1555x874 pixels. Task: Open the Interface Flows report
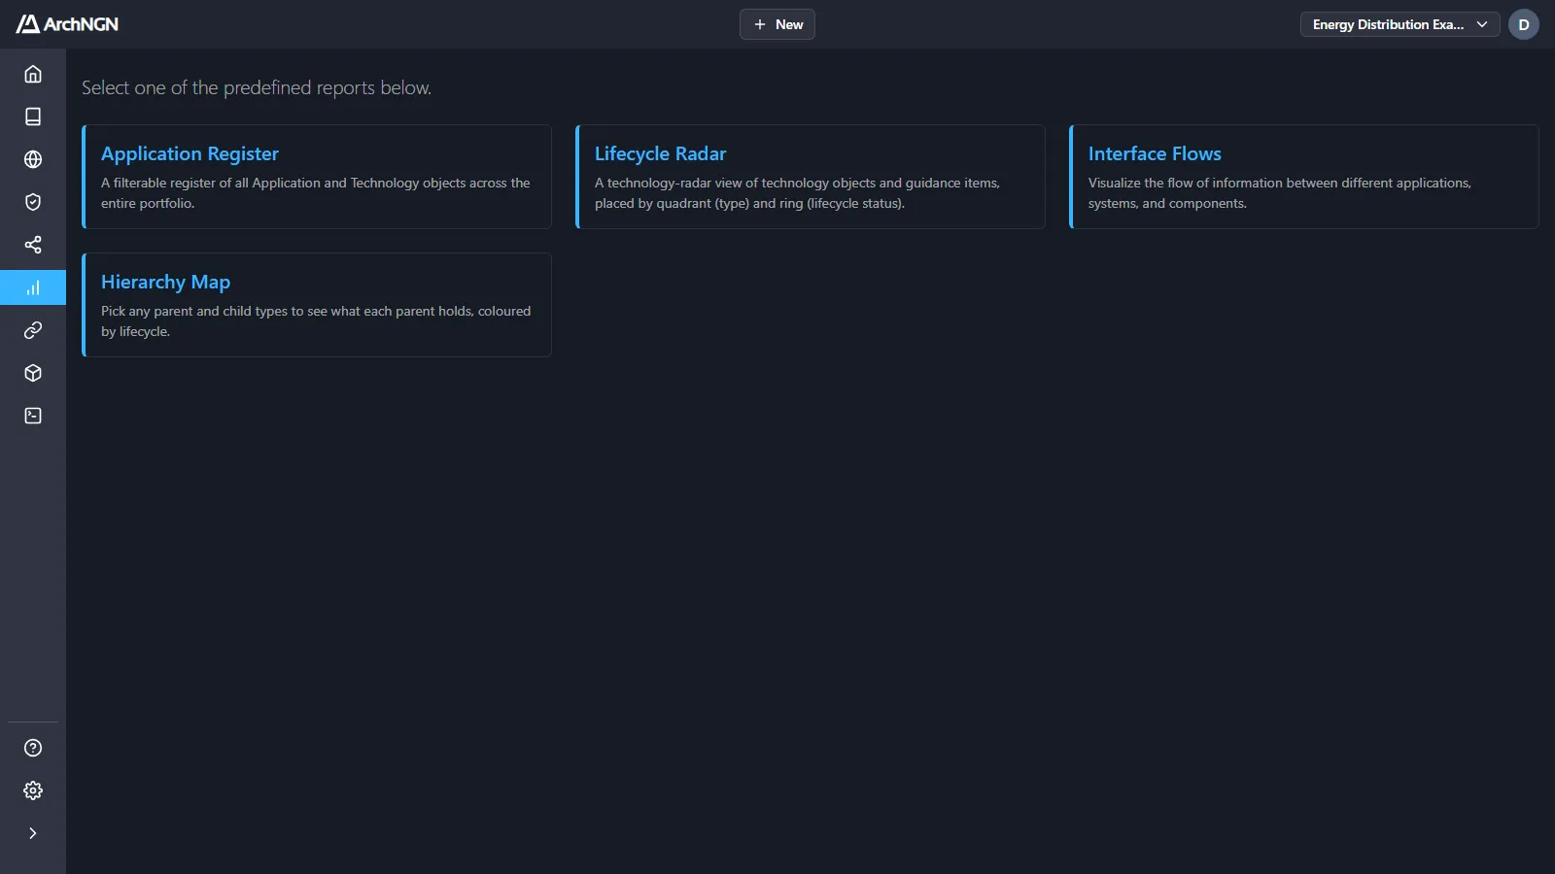tap(1304, 177)
